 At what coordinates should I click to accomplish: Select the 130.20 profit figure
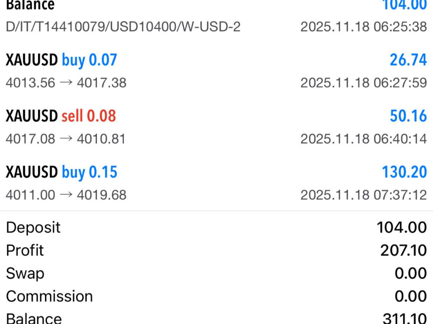coord(404,172)
